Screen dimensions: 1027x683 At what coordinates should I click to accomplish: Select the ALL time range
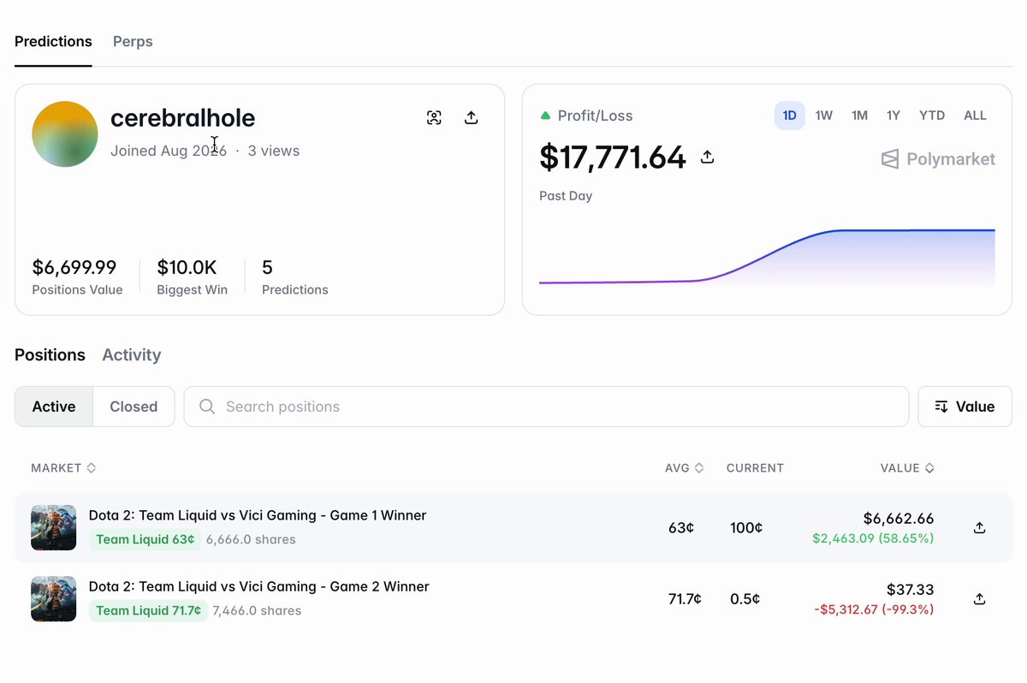pos(976,116)
